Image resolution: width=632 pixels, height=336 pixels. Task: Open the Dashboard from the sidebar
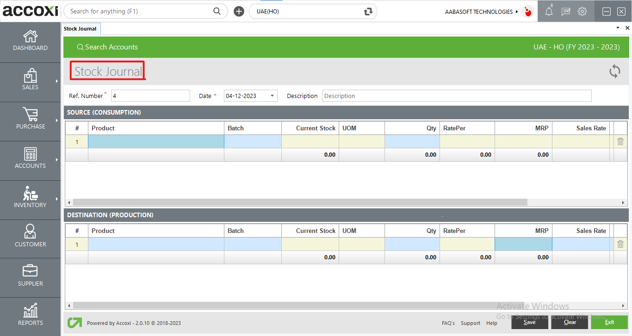click(30, 42)
